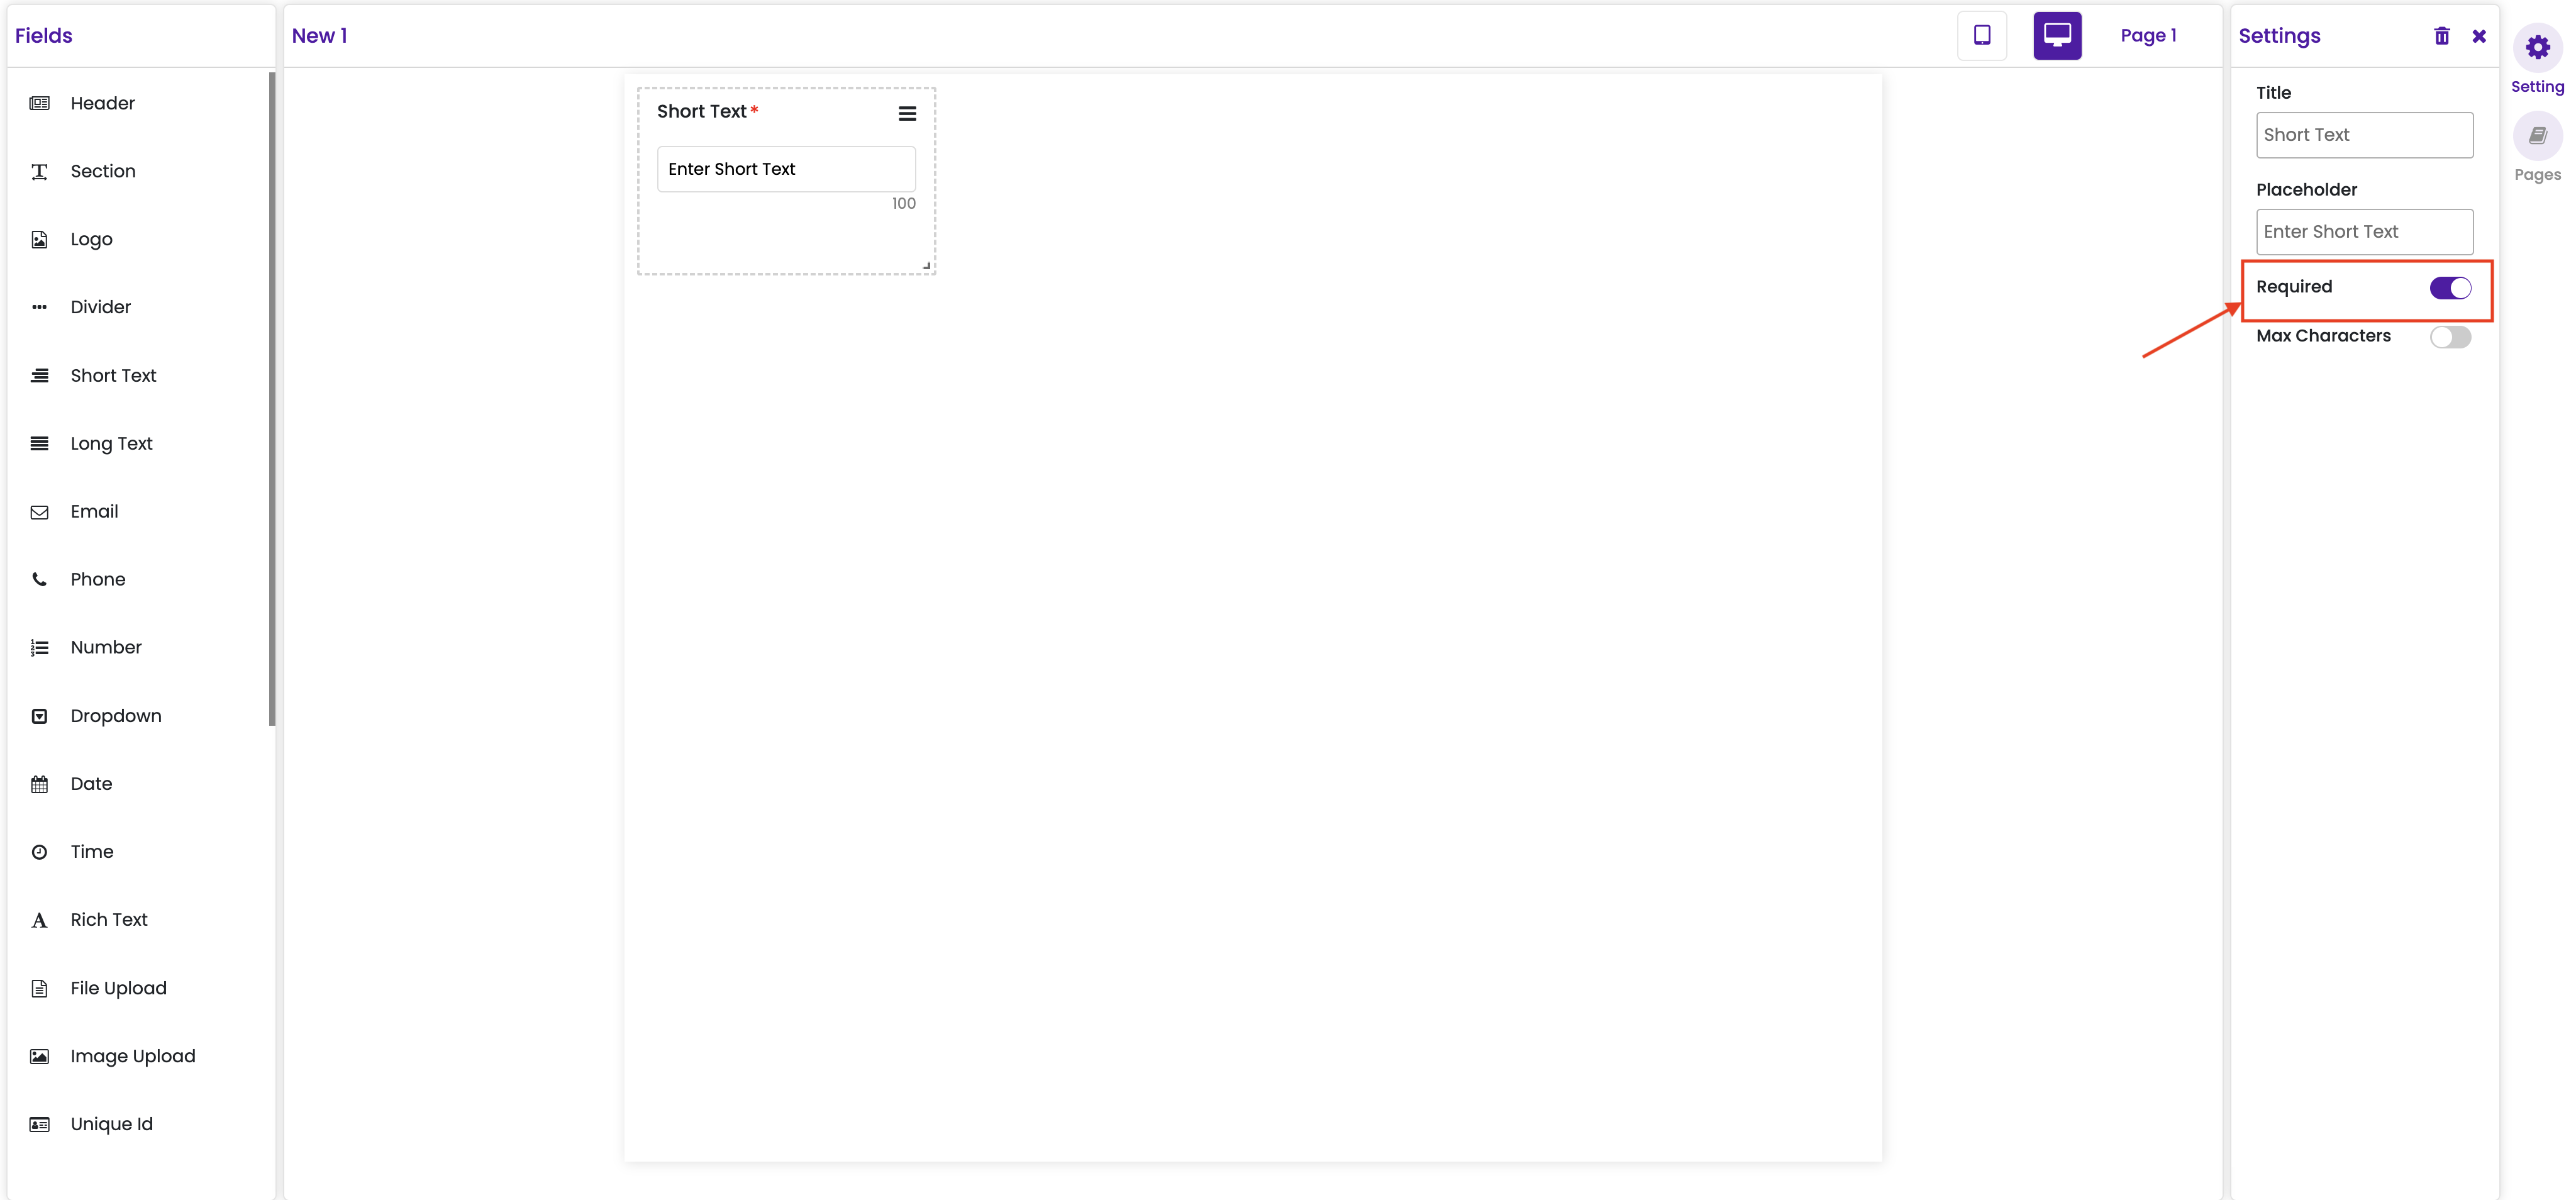Turn off the Required toggle

click(2450, 288)
